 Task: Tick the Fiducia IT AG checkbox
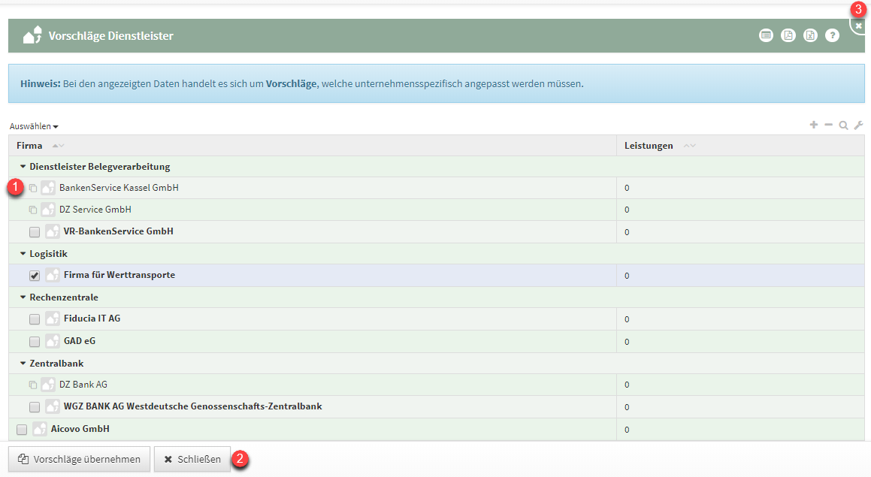click(35, 319)
